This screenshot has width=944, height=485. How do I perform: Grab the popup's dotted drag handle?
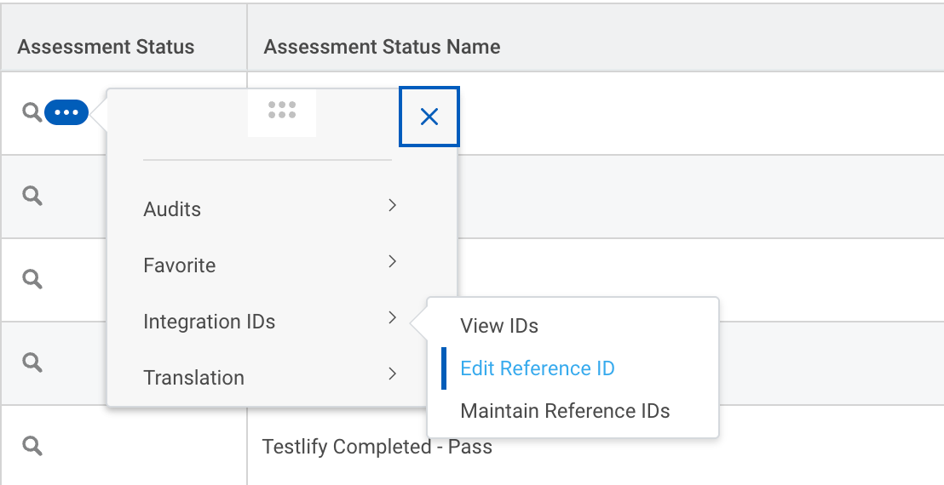(282, 110)
